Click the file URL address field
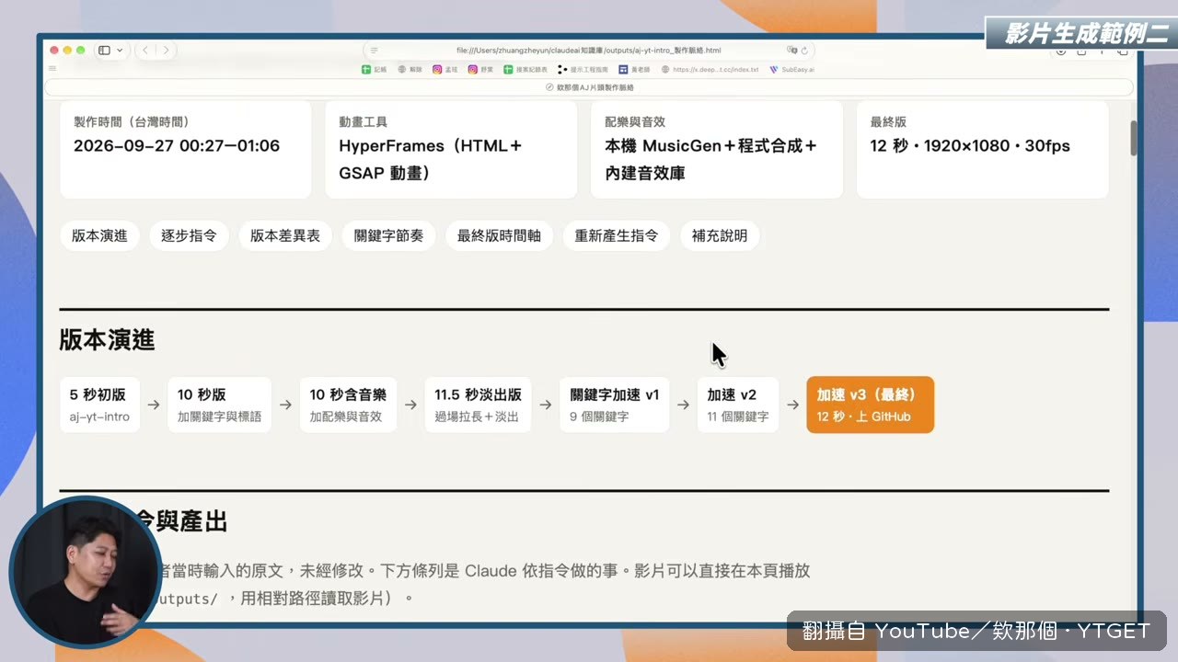Screen dimensions: 1178x662 tap(589, 51)
